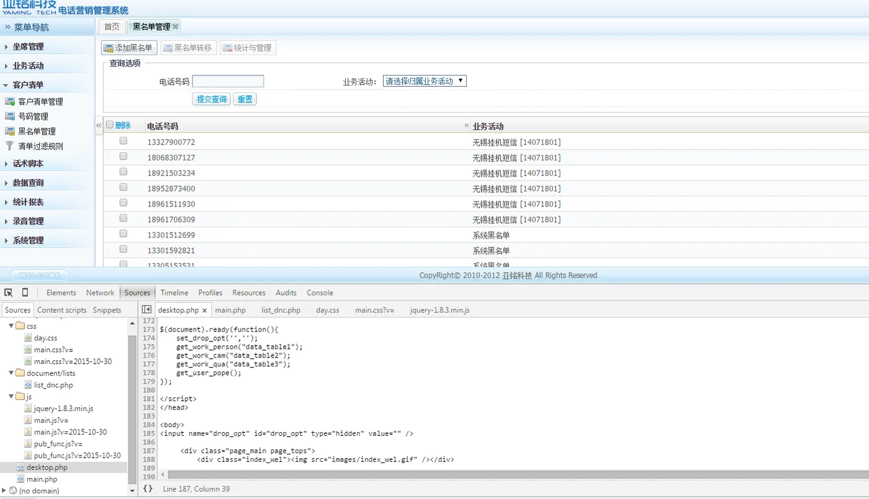The height and width of the screenshot is (499, 869).
Task: Check the row for 13327900772
Action: (x=123, y=141)
